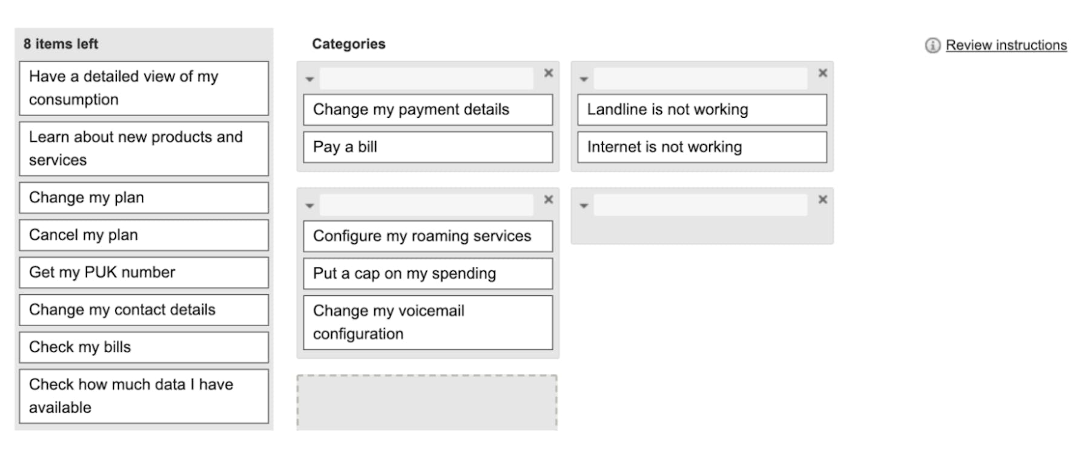Viewport: 1090px width, 472px height.
Task: Select the Check my bills card
Action: [144, 347]
